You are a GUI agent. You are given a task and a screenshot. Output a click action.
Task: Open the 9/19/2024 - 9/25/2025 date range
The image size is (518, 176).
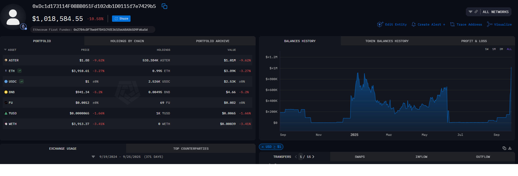120,157
